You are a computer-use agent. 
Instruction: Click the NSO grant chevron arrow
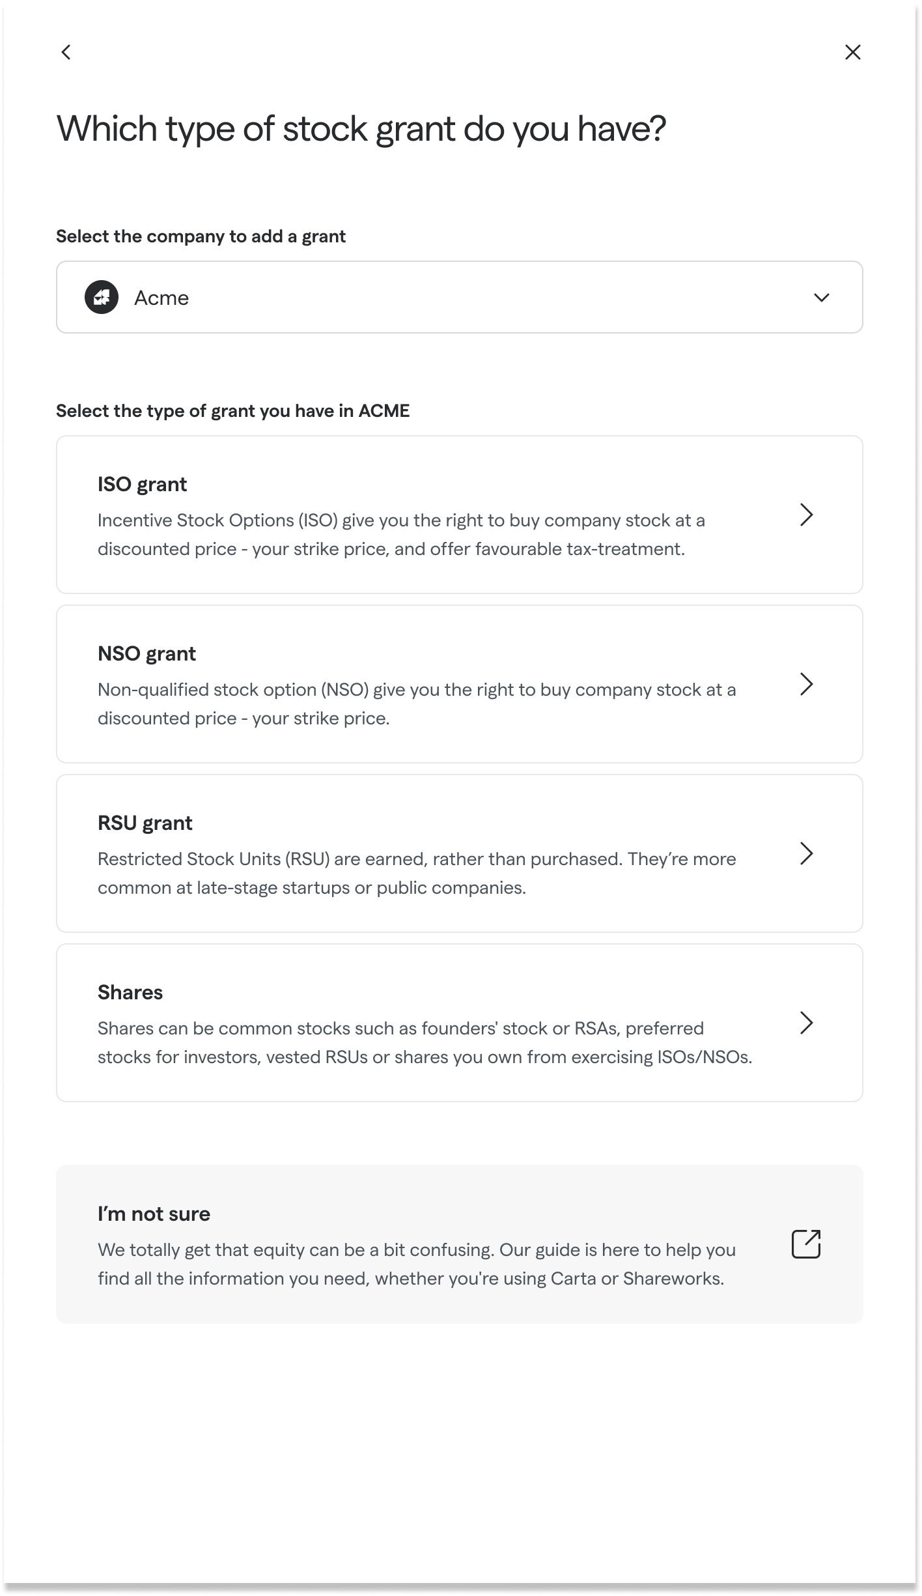(806, 684)
